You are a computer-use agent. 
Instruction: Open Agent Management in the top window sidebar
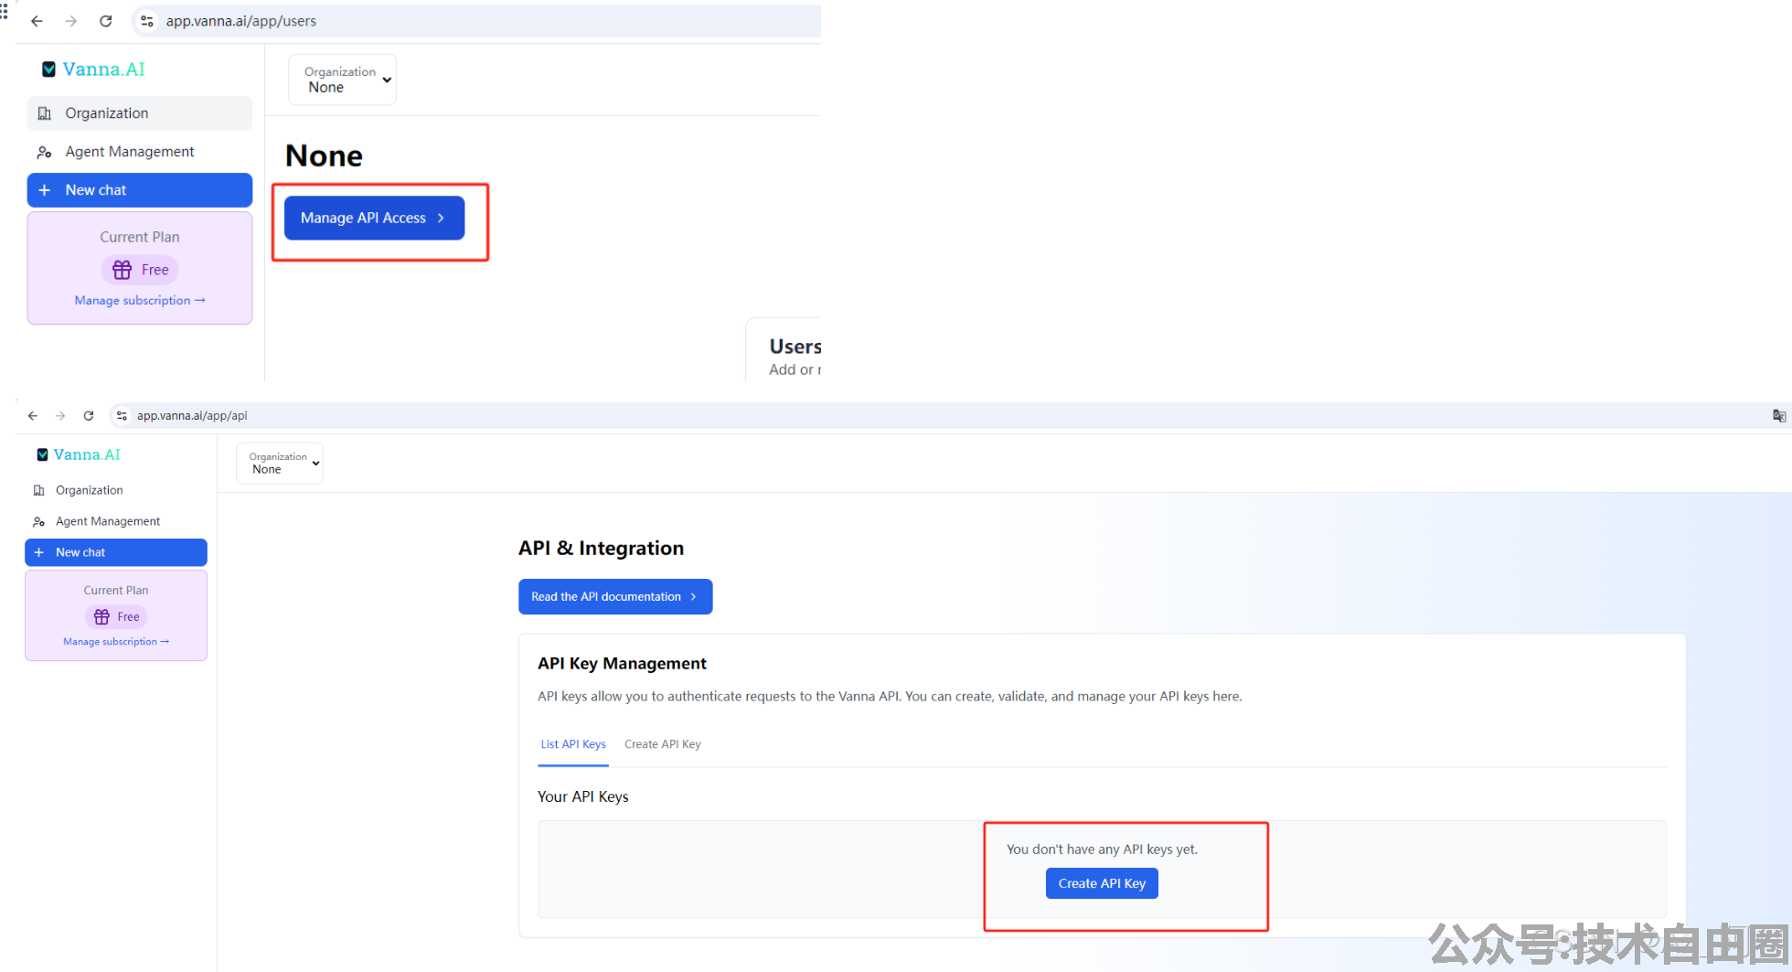[140, 152]
